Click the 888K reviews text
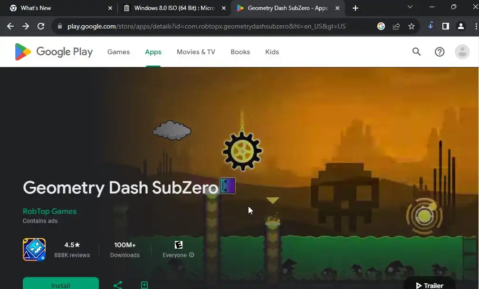This screenshot has width=479, height=289. point(72,255)
